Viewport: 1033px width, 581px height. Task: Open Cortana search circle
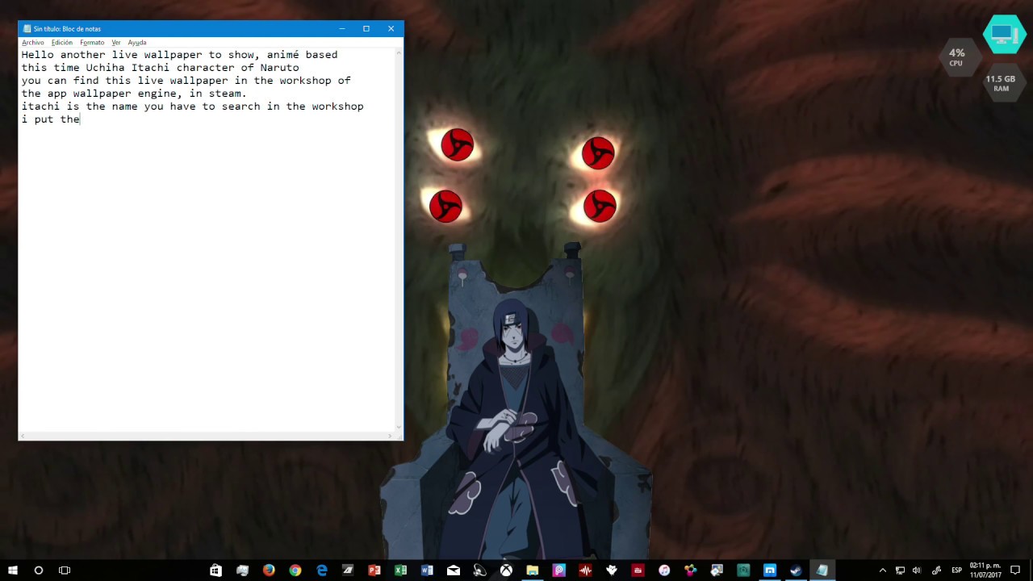coord(39,570)
